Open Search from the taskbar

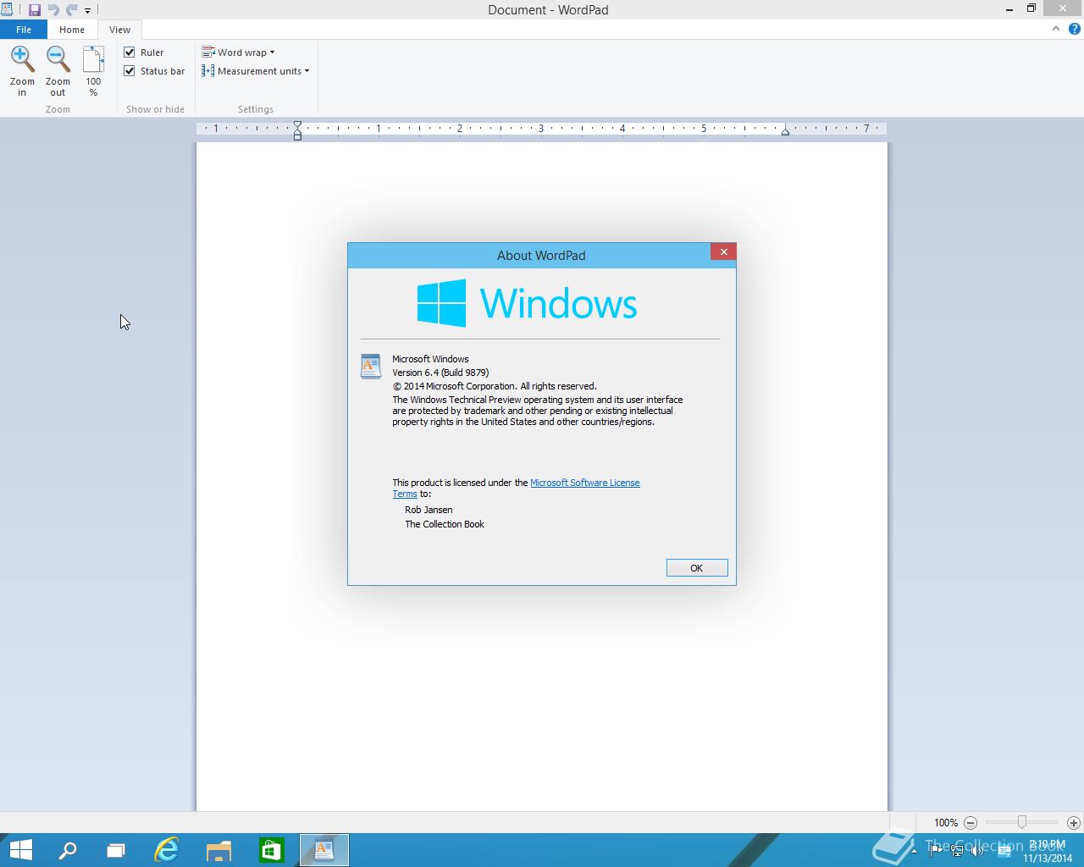point(67,850)
